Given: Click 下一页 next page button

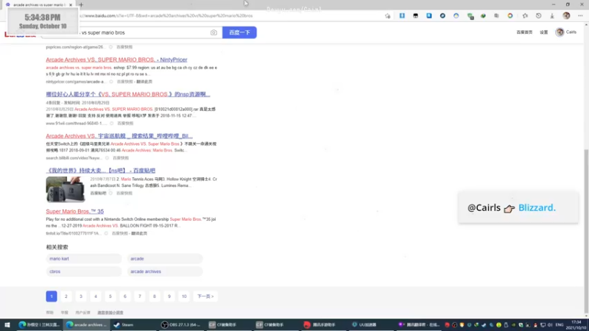Looking at the screenshot, I should [205, 296].
